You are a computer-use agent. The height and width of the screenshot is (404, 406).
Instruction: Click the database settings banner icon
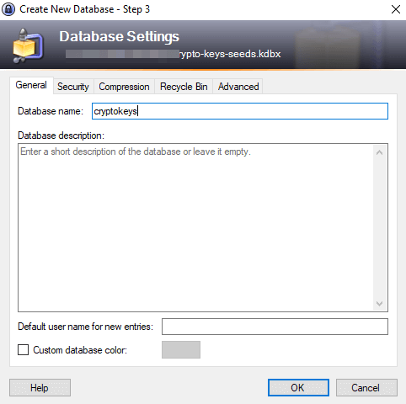pyautogui.click(x=28, y=45)
